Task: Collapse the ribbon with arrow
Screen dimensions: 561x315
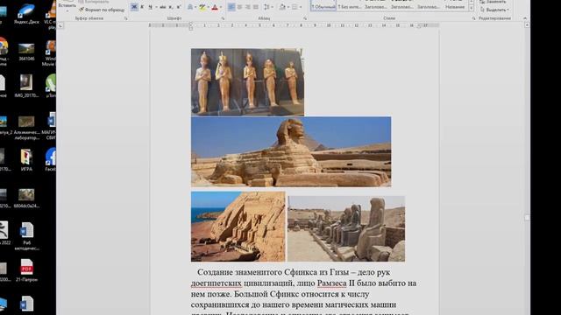Action: pos(525,18)
